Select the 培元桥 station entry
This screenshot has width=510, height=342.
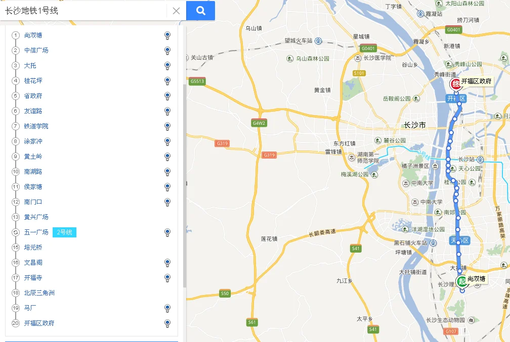33,248
